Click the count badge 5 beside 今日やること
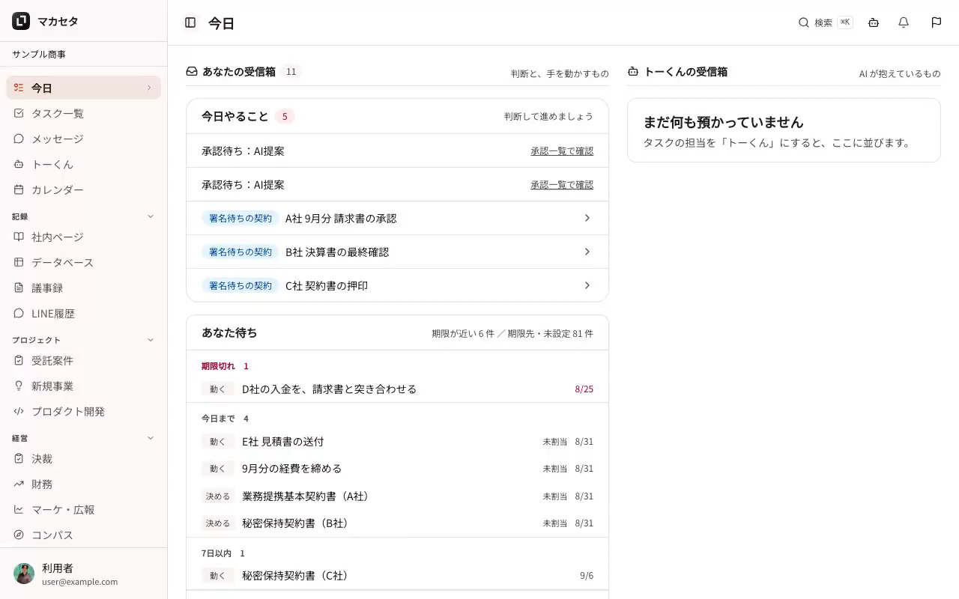The image size is (959, 599). [285, 116]
